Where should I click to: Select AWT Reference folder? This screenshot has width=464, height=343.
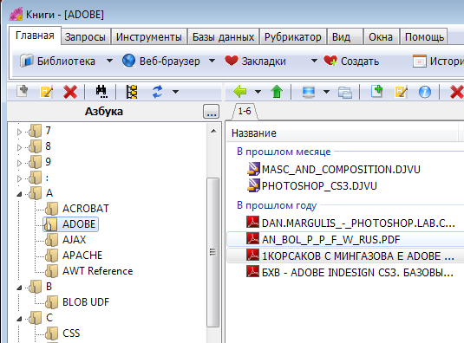(98, 271)
